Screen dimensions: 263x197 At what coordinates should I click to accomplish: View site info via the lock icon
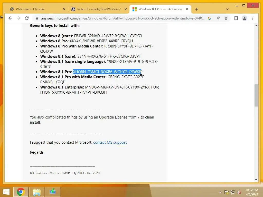(x=37, y=18)
